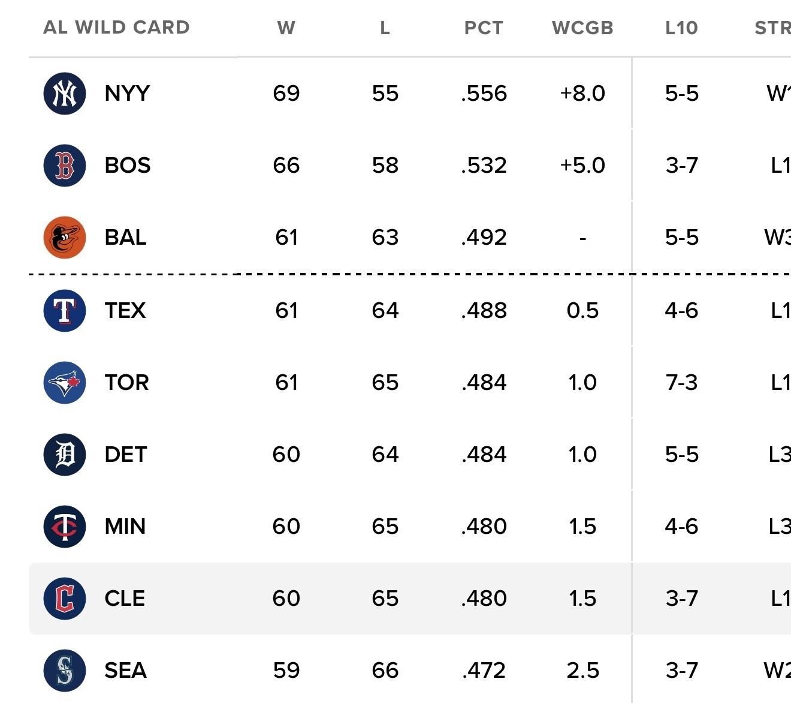Click the Texas Rangers logo
This screenshot has width=791, height=703.
(x=65, y=311)
